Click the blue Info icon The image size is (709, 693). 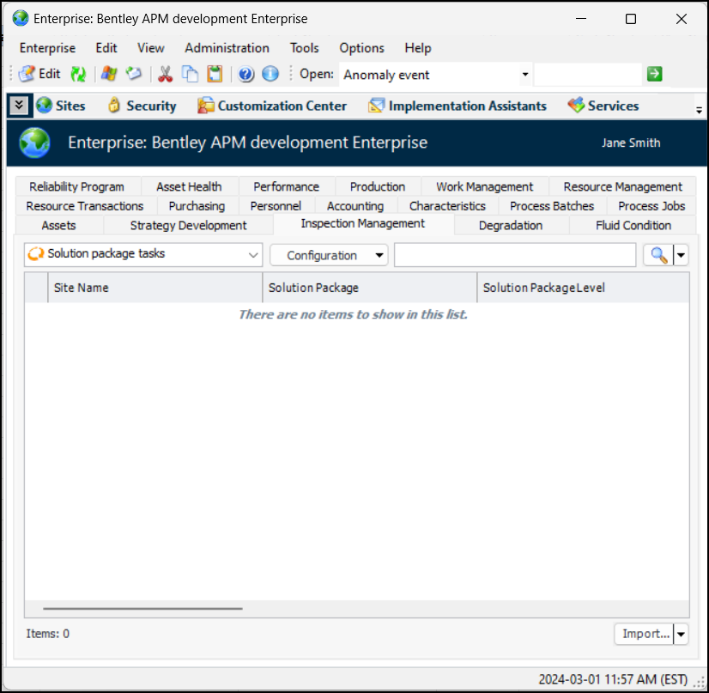tap(270, 74)
